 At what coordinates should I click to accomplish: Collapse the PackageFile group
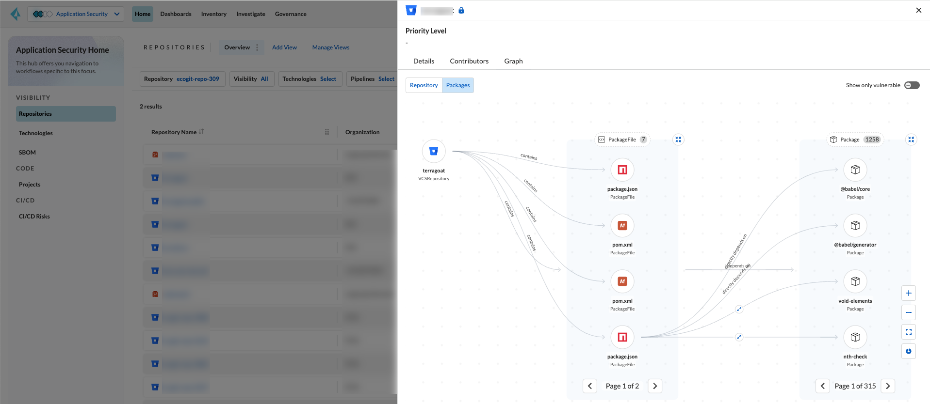(678, 140)
